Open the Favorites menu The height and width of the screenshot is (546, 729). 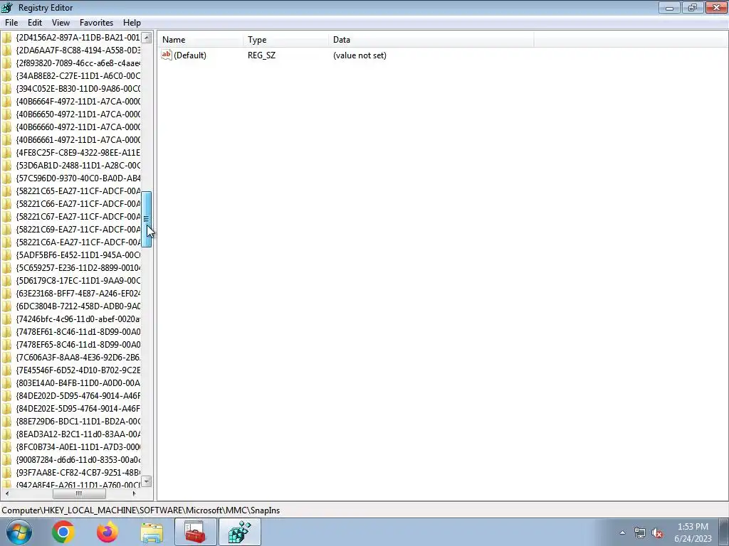[96, 22]
